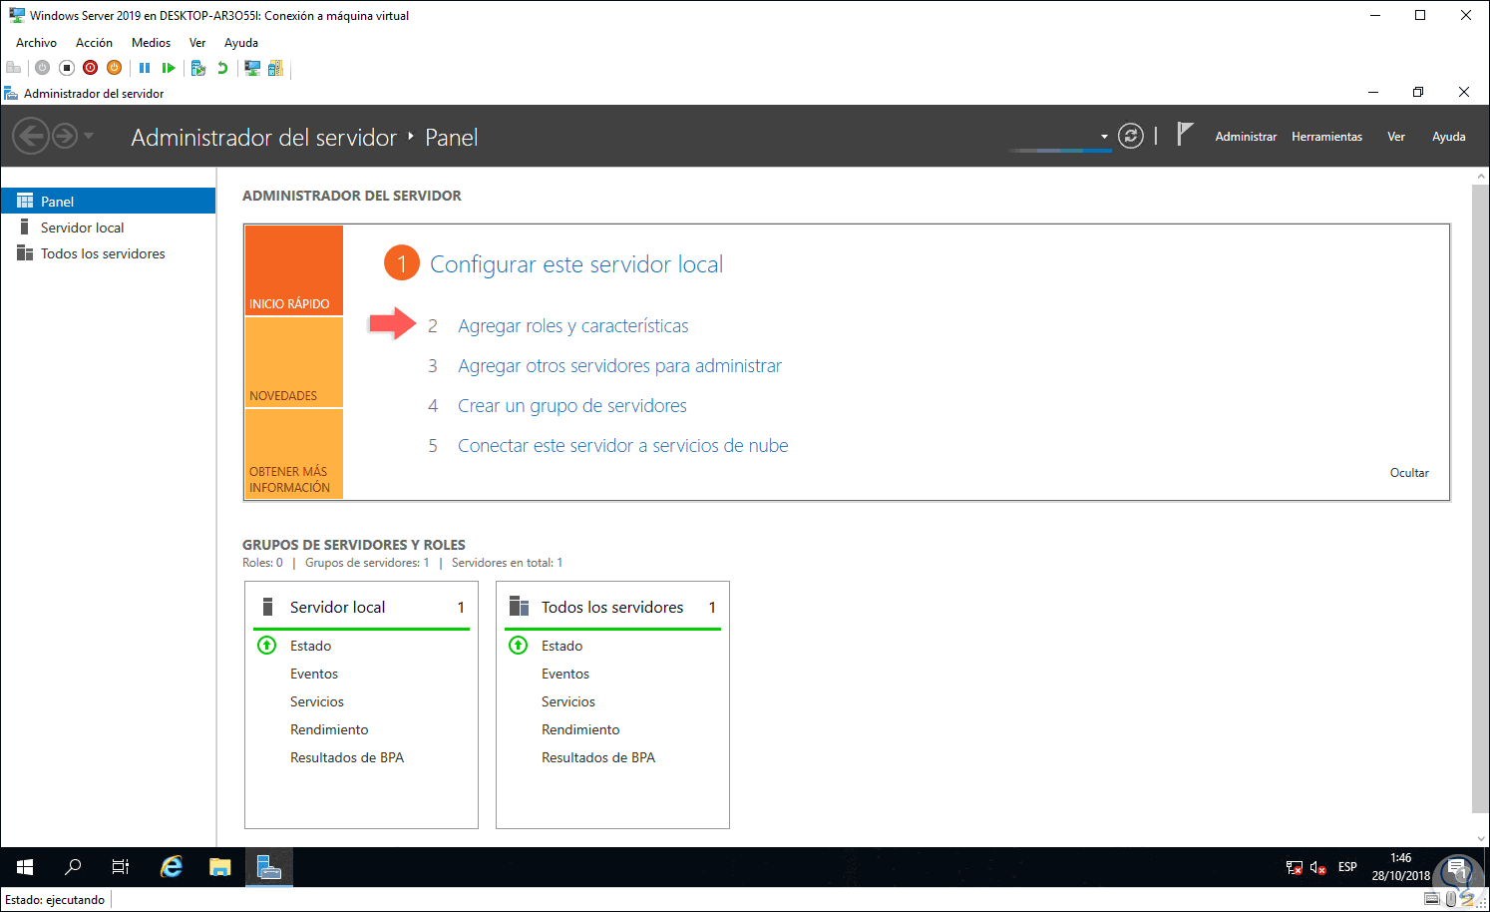Screen dimensions: 1490x912
Task: Open the notifications flag
Action: tap(1185, 135)
